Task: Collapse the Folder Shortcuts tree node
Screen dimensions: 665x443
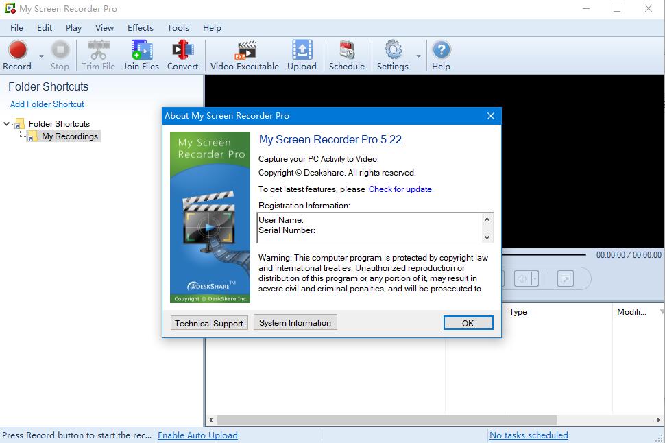Action: [6, 124]
